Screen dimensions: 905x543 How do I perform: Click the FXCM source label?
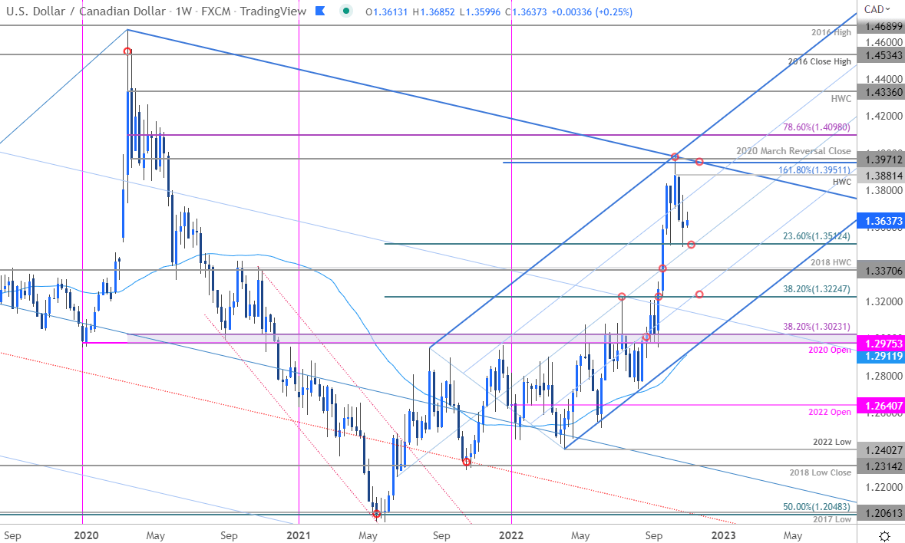(216, 11)
